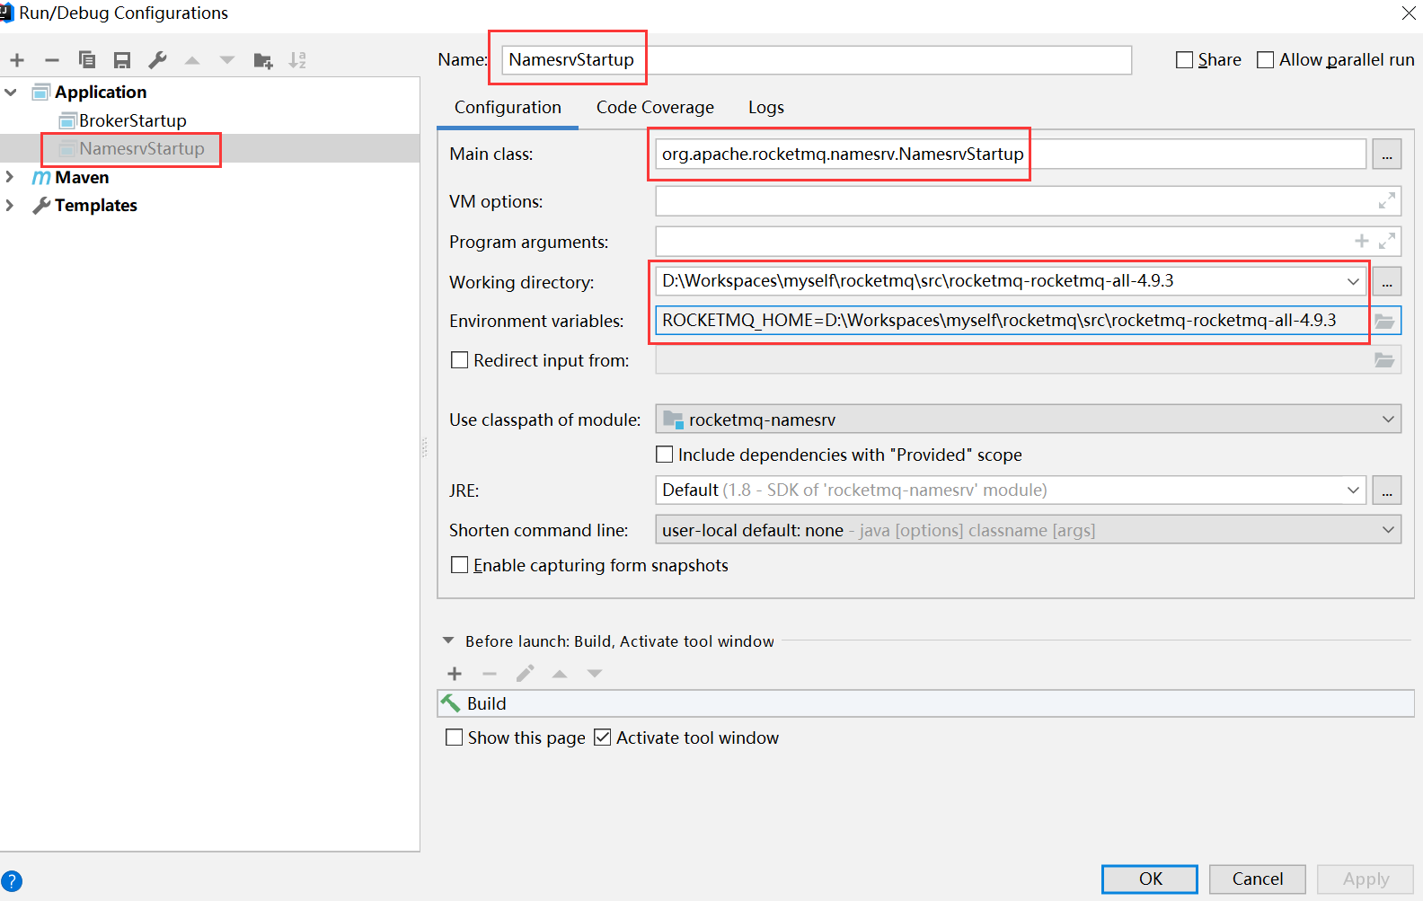The image size is (1423, 901).
Task: Open the Help question mark icon
Action: (x=12, y=880)
